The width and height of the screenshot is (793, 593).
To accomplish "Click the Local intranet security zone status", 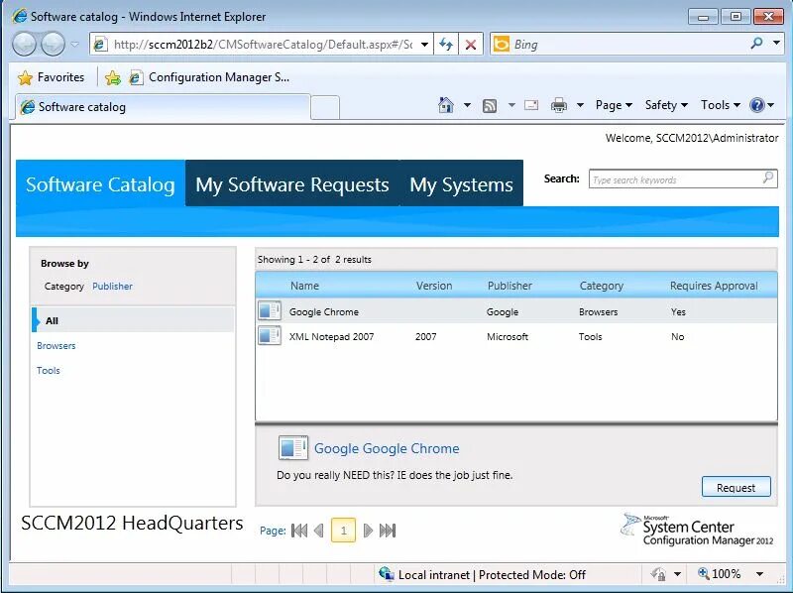I will click(x=483, y=575).
